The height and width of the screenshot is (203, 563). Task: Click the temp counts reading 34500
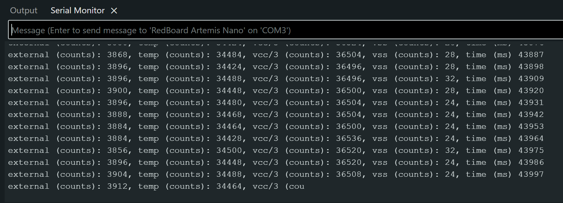coord(229,151)
